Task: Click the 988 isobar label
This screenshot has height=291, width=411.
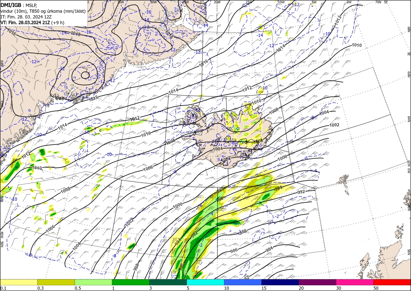Action: pyautogui.click(x=243, y=231)
